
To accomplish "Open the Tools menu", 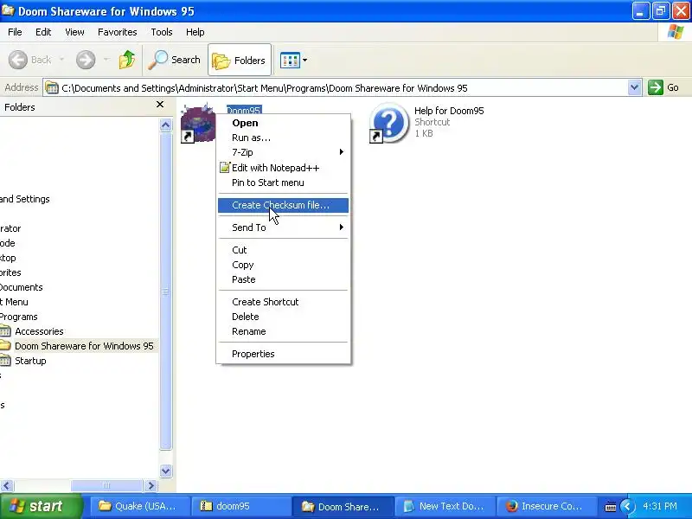I will click(162, 32).
